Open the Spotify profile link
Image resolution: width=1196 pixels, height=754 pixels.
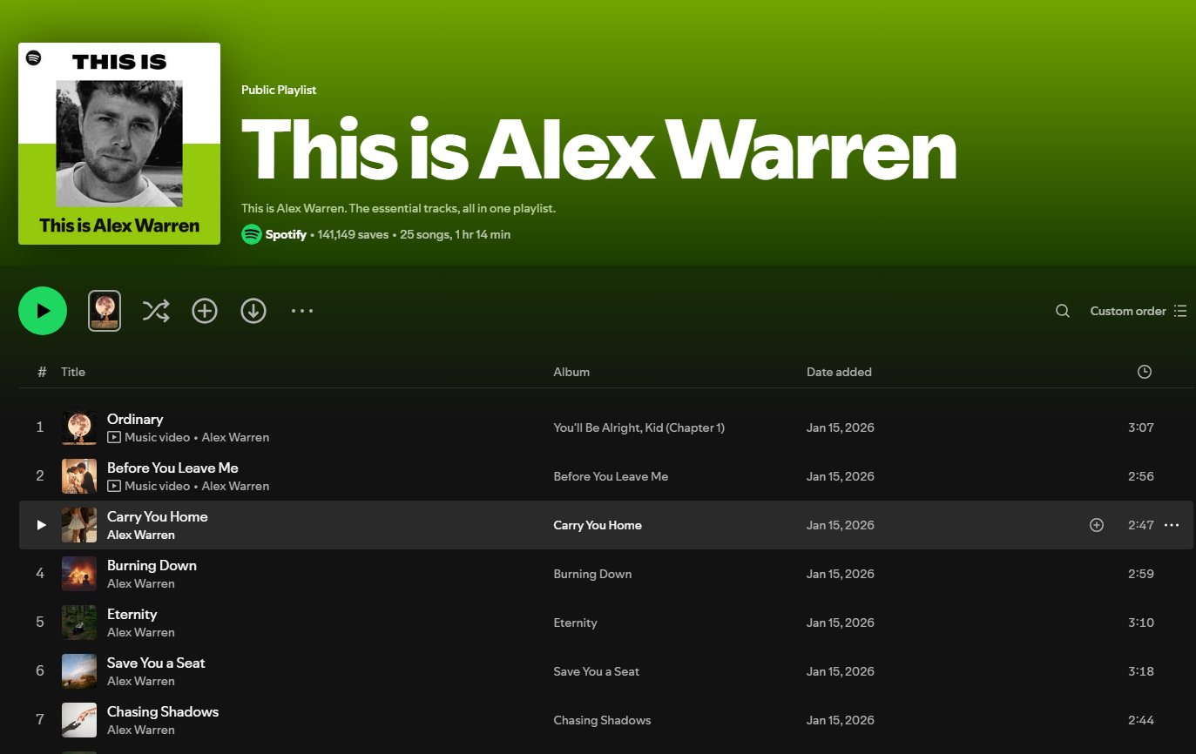click(286, 234)
